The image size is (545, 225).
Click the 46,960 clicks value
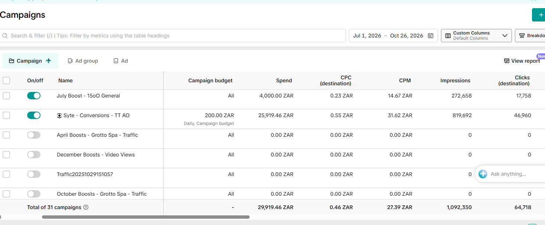coord(522,115)
